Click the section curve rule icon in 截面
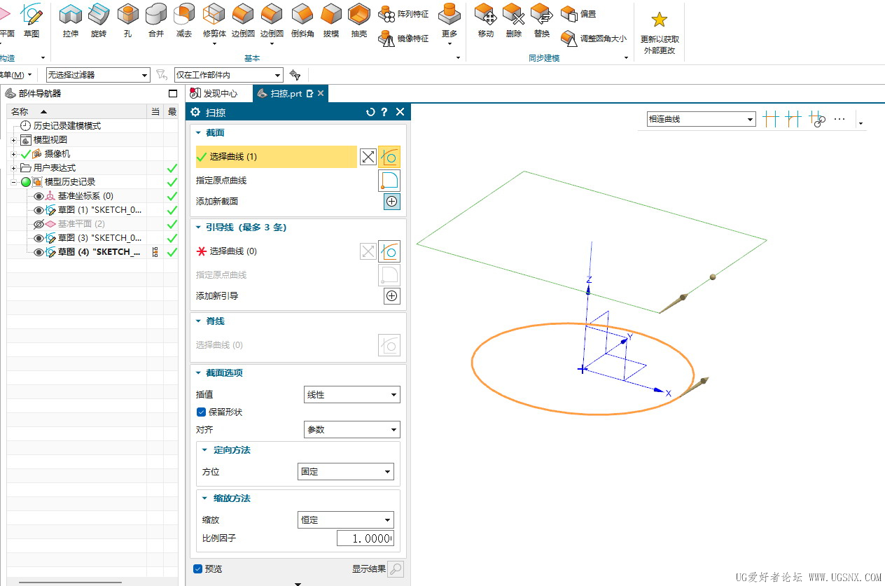The height and width of the screenshot is (586, 885). pyautogui.click(x=389, y=157)
